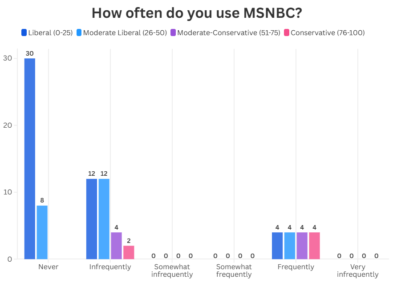The image size is (393, 283).
Task: Click the chart title about MSNBC
Action: tap(197, 13)
